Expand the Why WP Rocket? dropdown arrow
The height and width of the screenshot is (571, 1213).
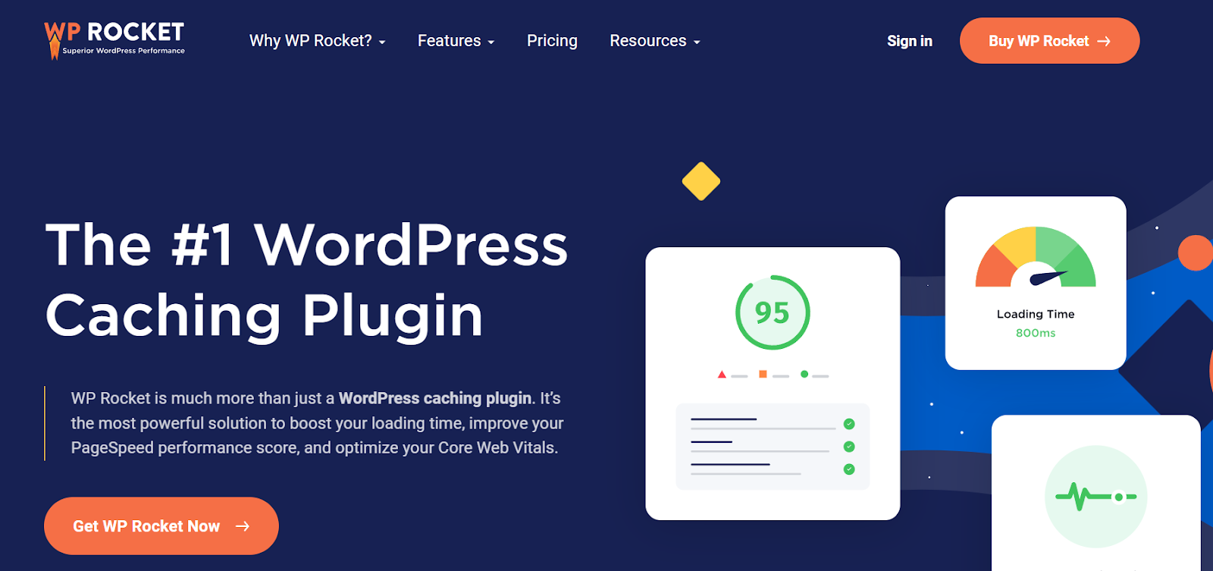click(x=382, y=42)
